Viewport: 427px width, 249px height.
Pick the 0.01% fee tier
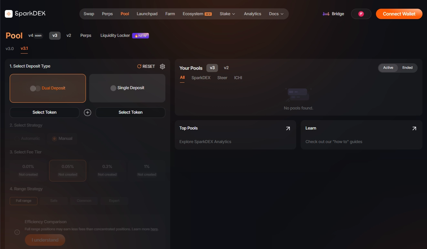click(28, 171)
